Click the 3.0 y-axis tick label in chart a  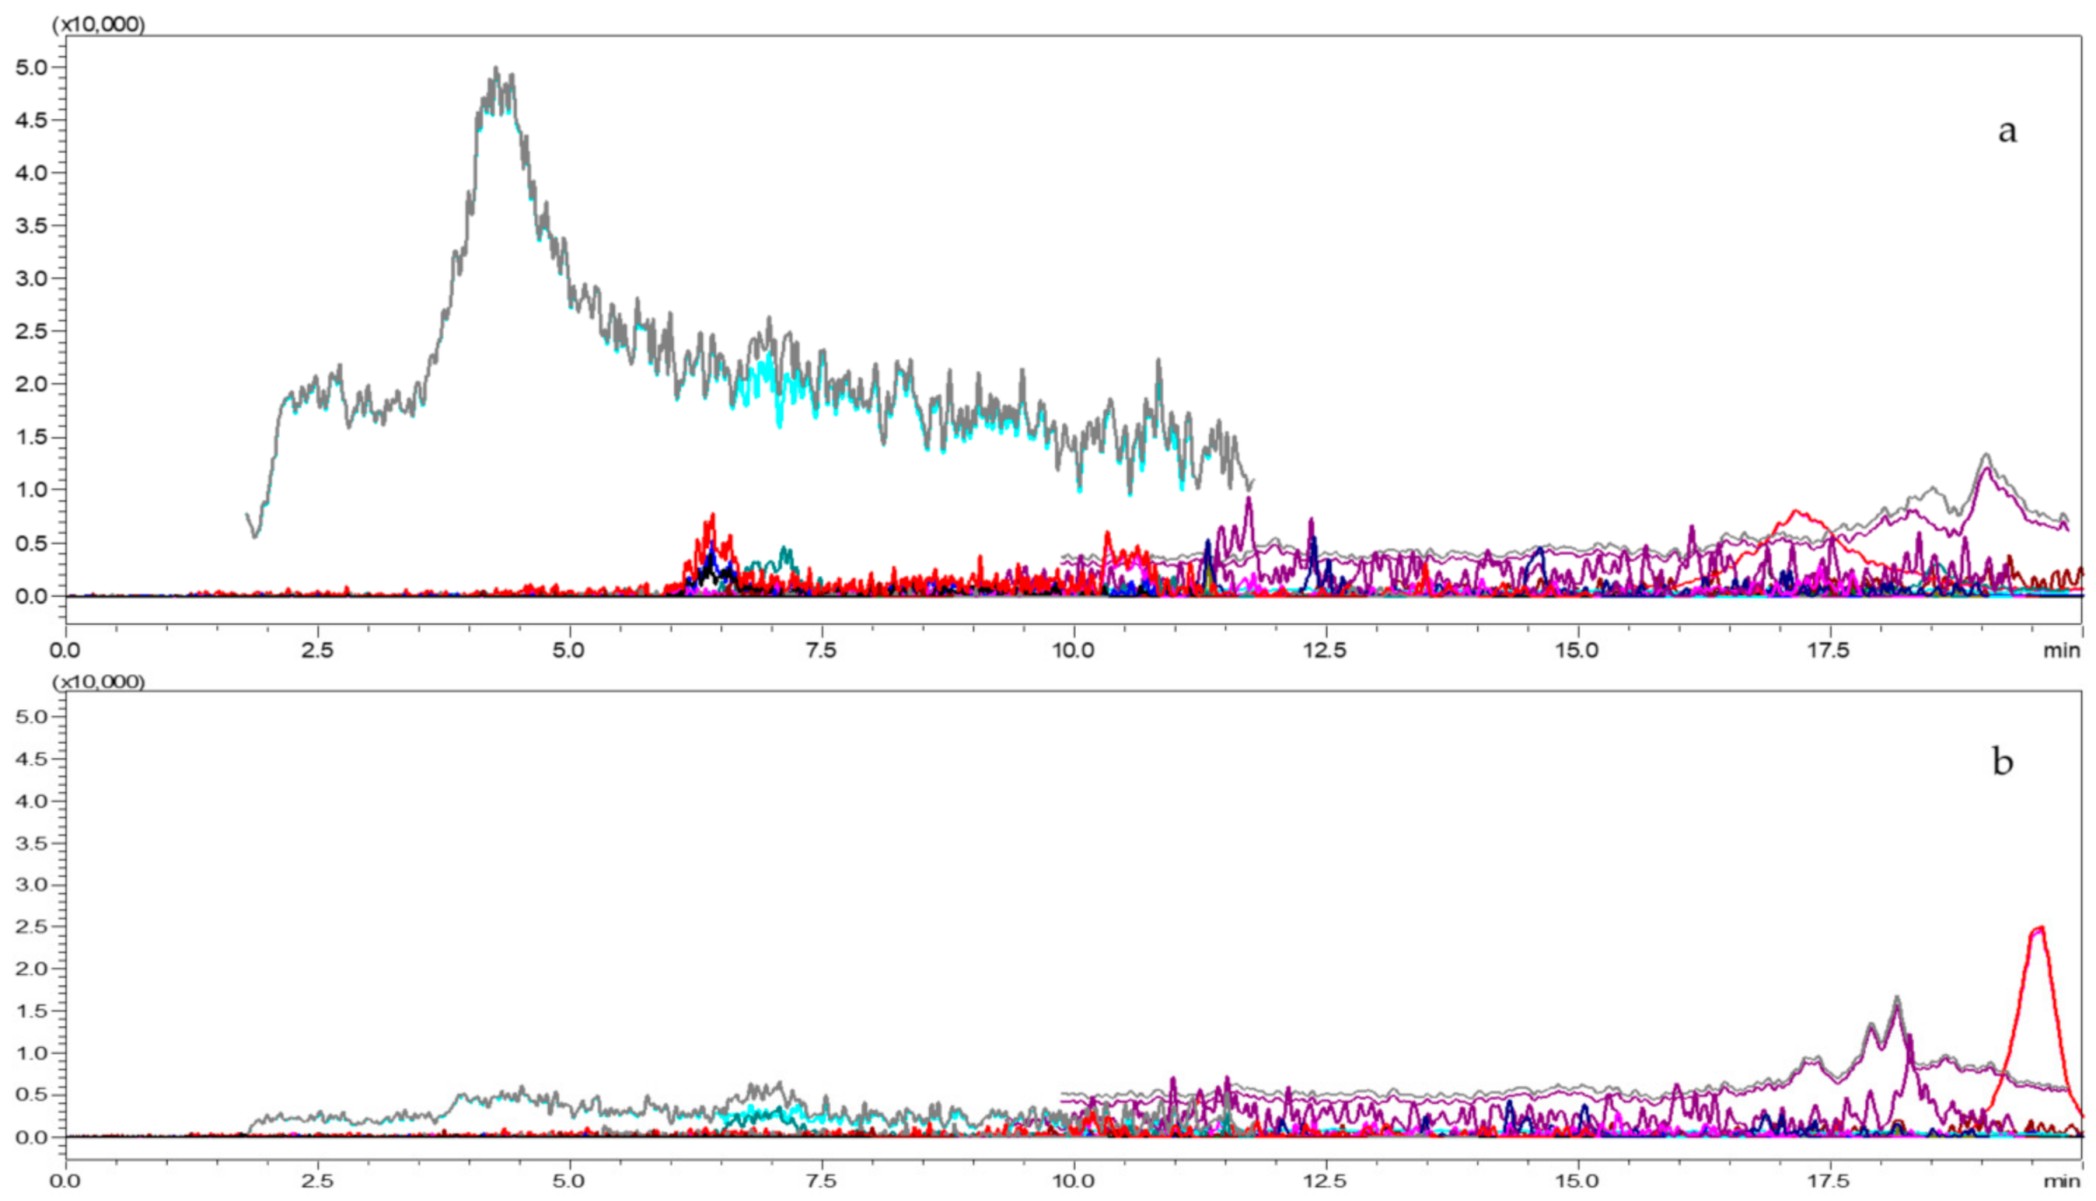(x=31, y=279)
